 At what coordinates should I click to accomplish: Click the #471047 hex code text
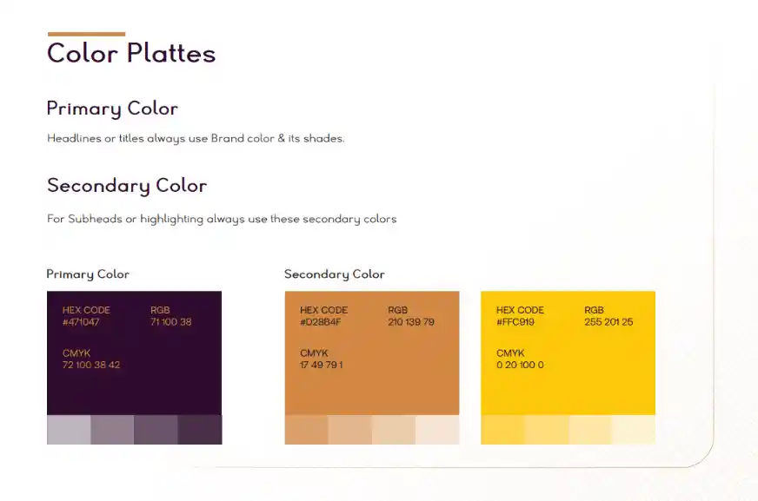pyautogui.click(x=81, y=322)
